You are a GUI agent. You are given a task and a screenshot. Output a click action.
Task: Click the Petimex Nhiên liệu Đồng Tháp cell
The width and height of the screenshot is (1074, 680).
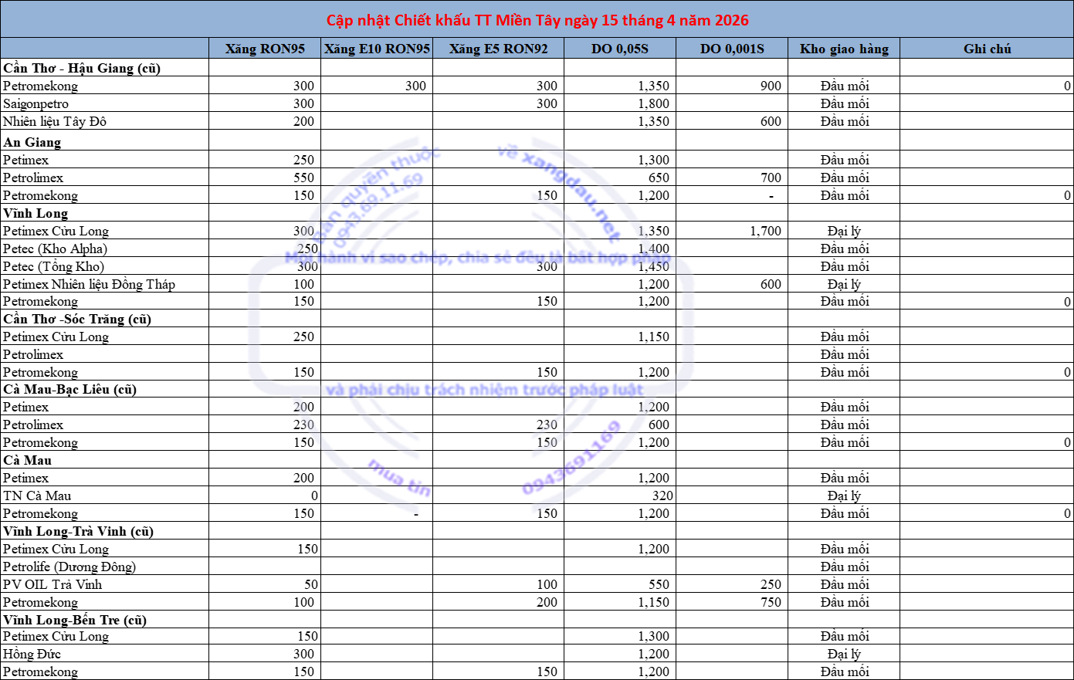(x=89, y=284)
